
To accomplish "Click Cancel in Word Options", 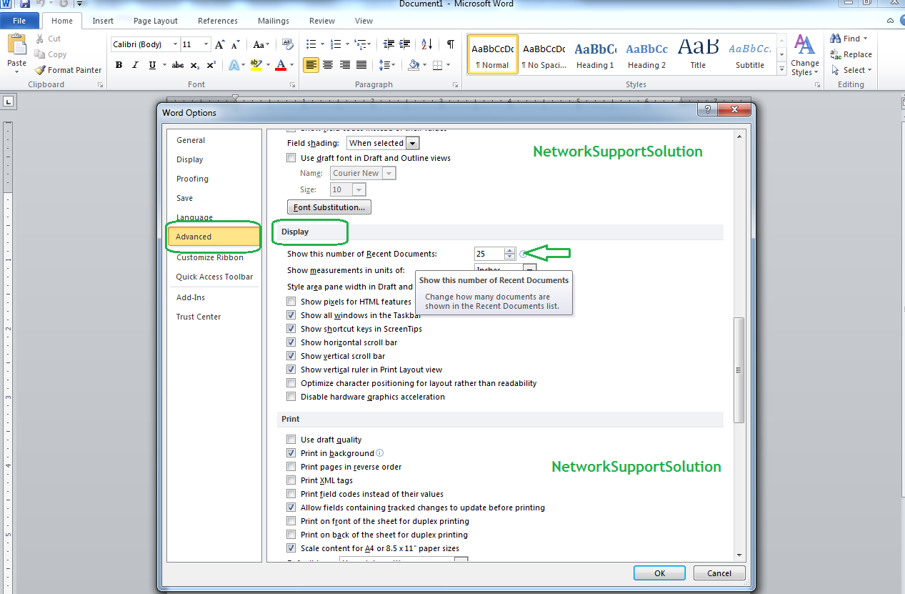I will (x=719, y=573).
